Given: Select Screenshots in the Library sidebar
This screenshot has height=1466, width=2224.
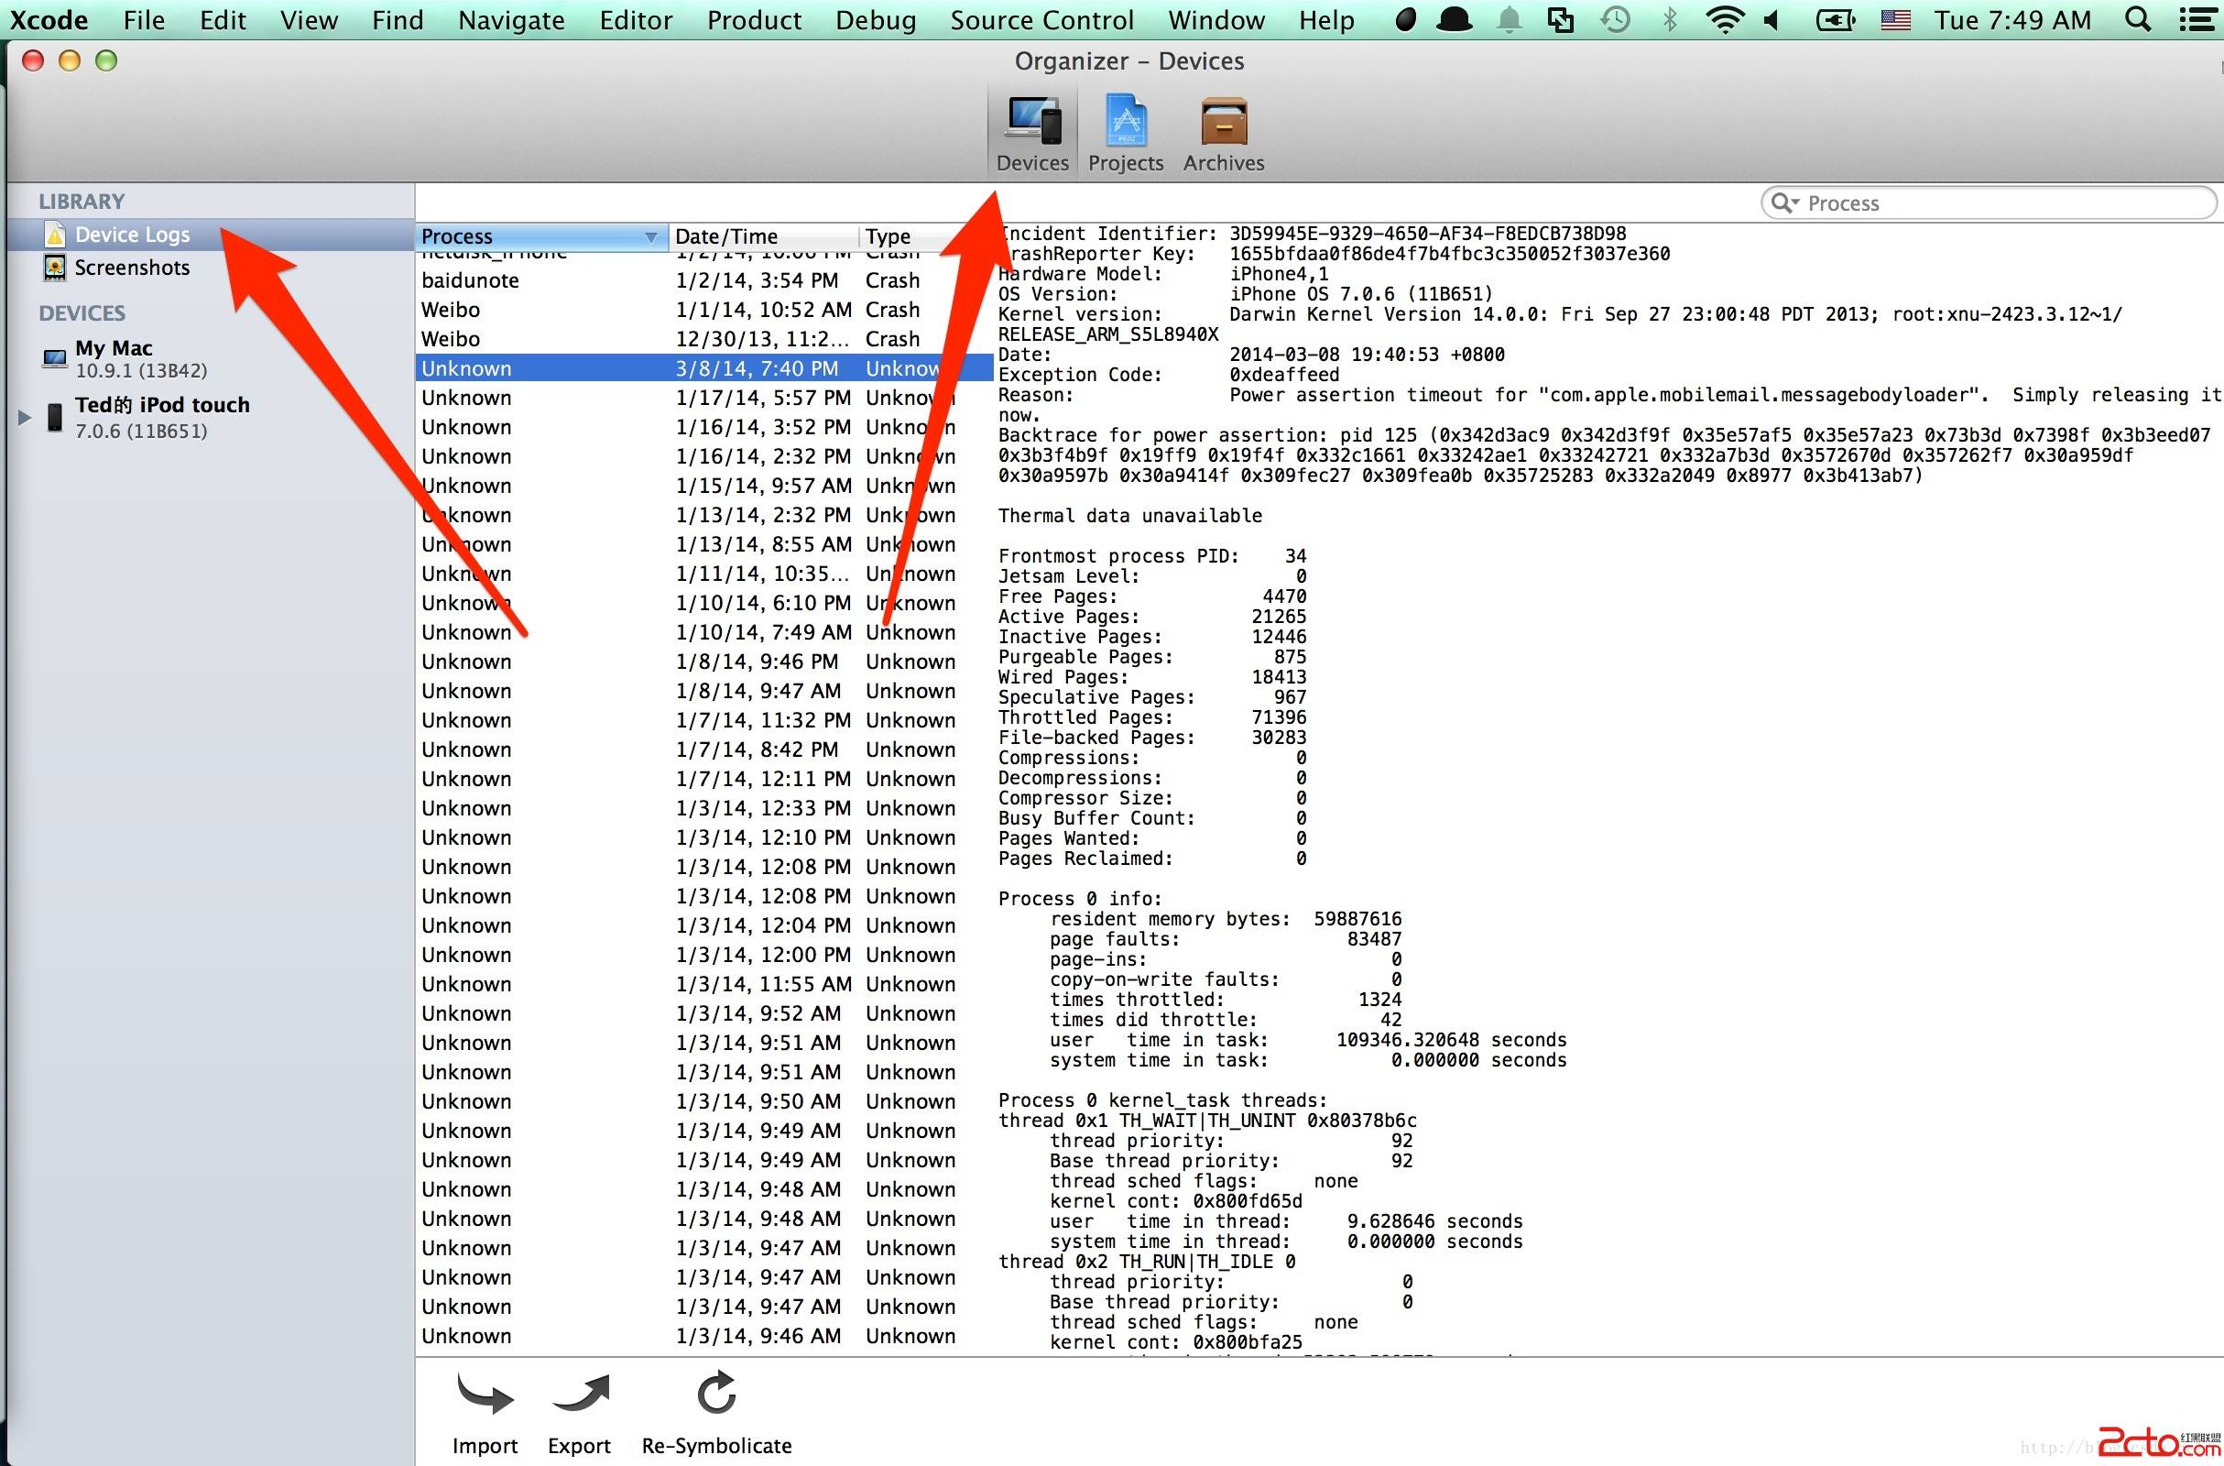Looking at the screenshot, I should (x=132, y=268).
